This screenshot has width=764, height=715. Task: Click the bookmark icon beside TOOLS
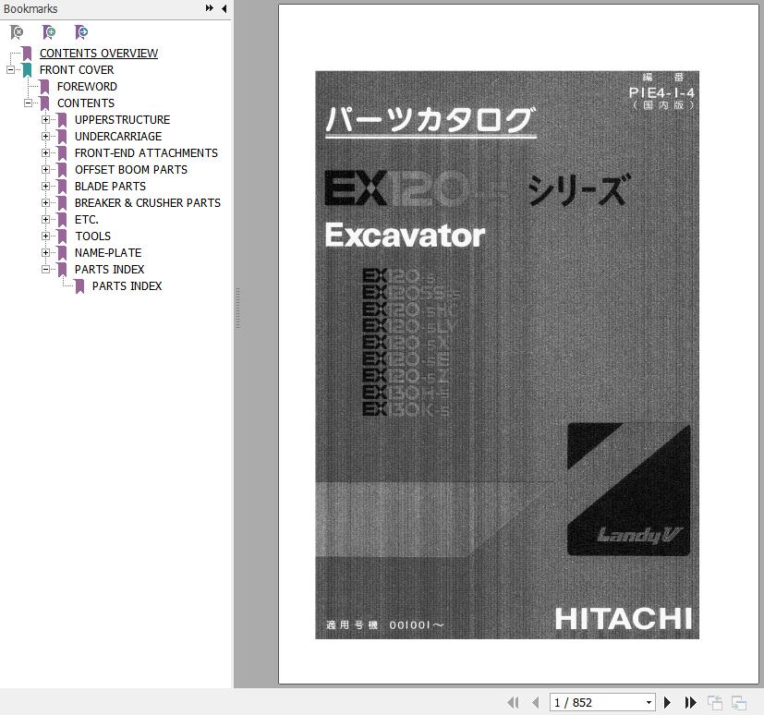point(62,236)
